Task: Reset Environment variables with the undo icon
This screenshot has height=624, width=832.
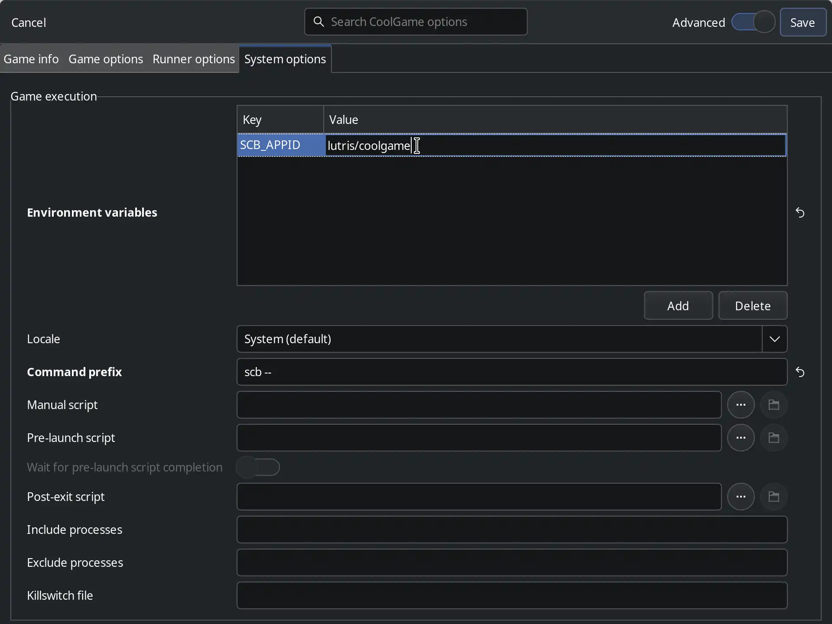Action: (800, 213)
